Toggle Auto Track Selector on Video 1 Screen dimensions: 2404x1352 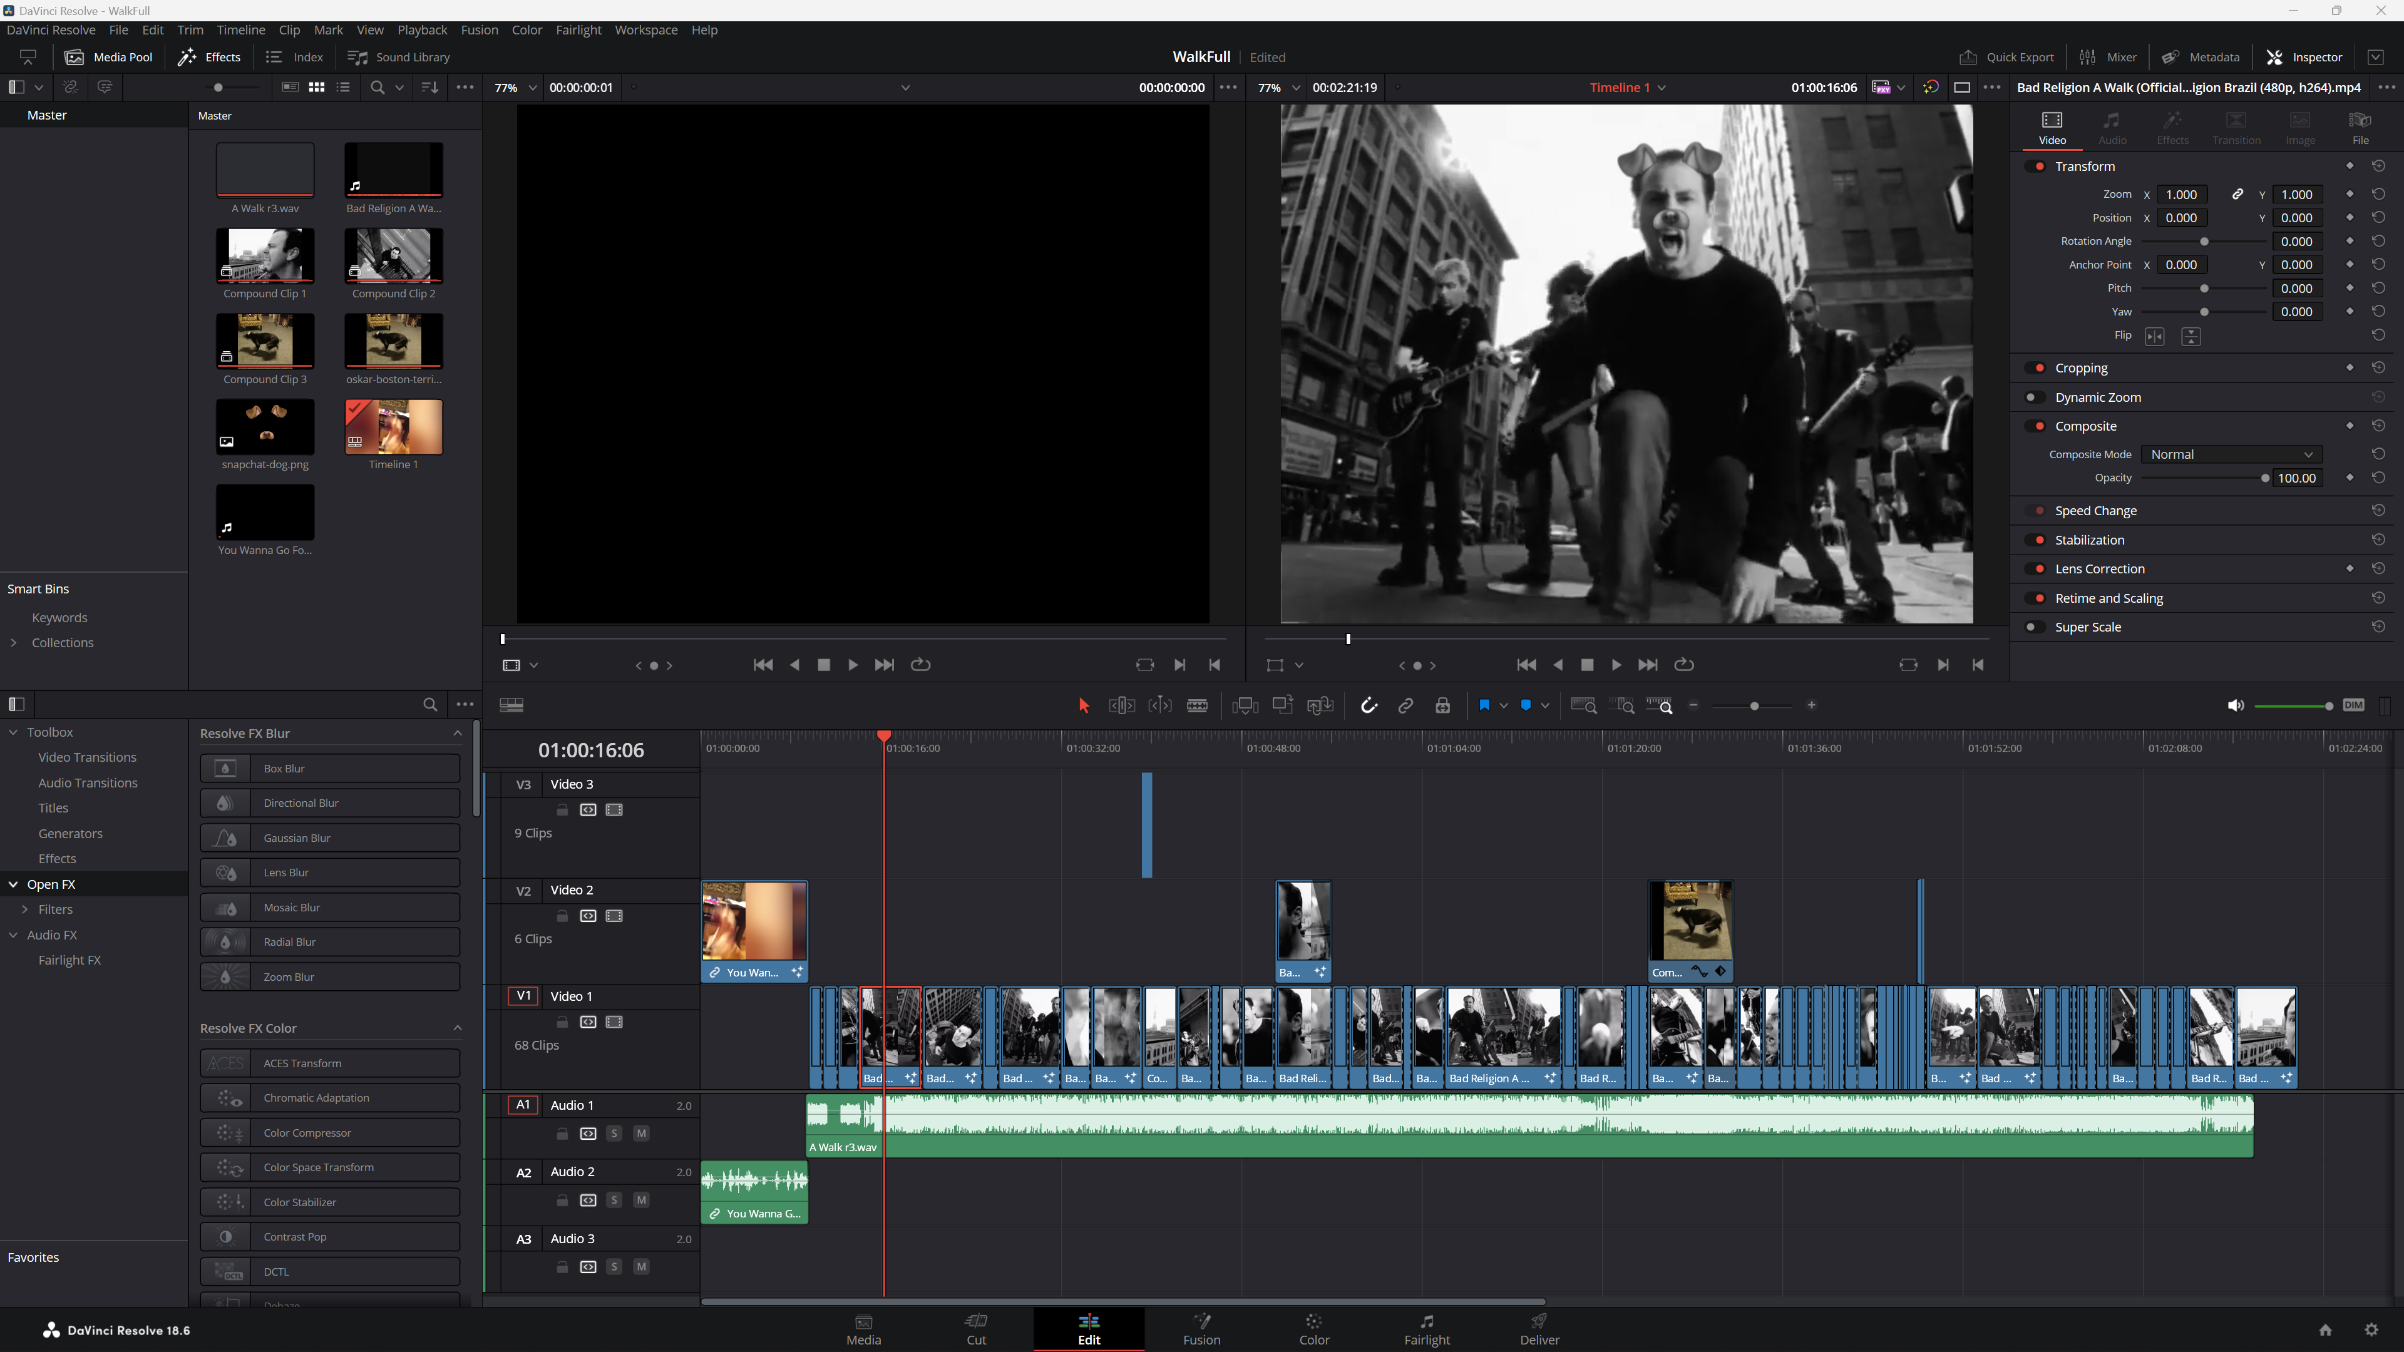coord(588,1022)
